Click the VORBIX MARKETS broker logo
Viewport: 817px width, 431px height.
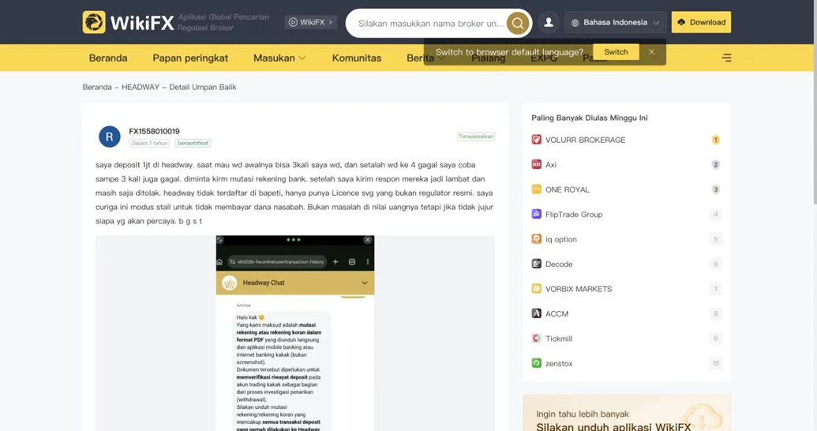click(x=536, y=289)
